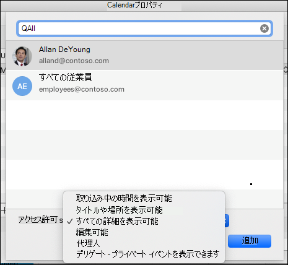Click the permission dropdown arrow beside the menu
The image size is (288, 265).
[x=227, y=220]
